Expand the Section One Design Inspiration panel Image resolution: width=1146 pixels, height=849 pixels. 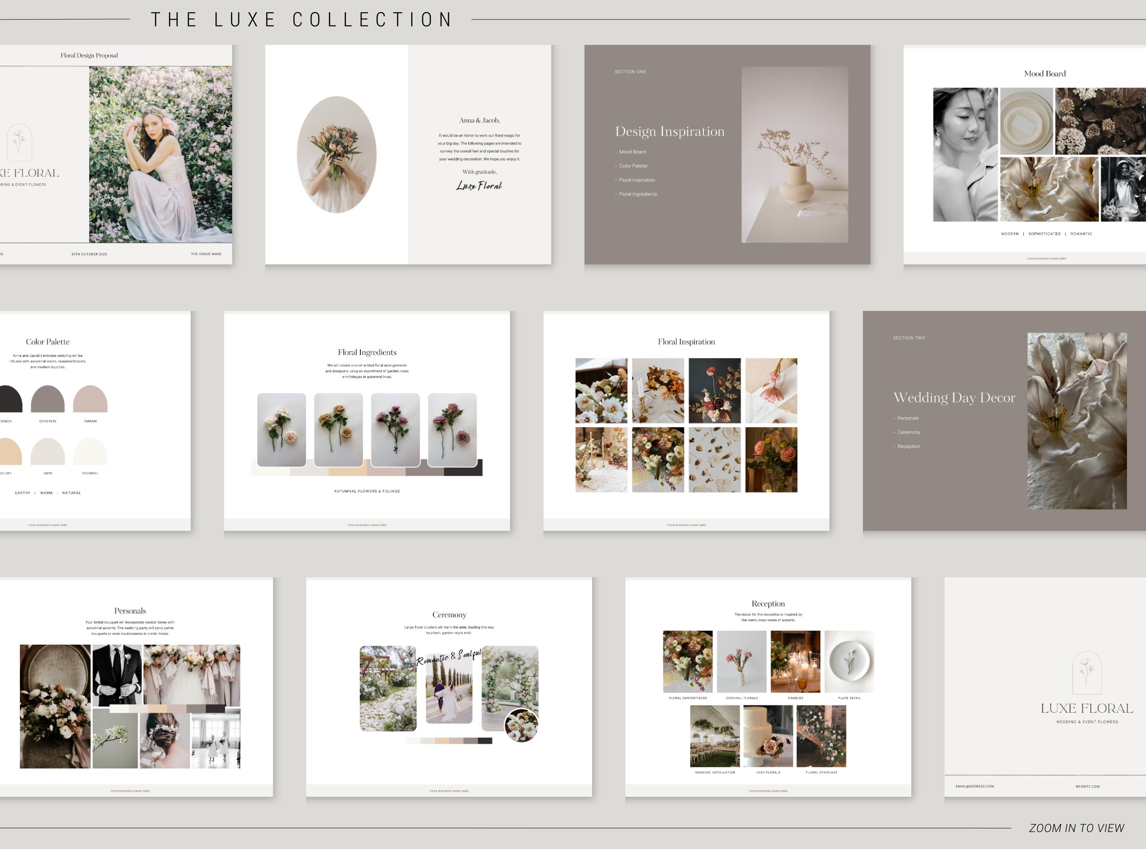(670, 132)
